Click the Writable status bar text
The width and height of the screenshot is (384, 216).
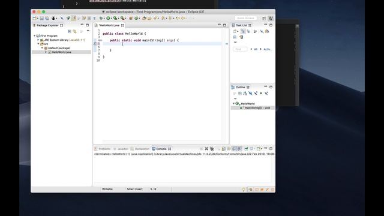[107, 189]
